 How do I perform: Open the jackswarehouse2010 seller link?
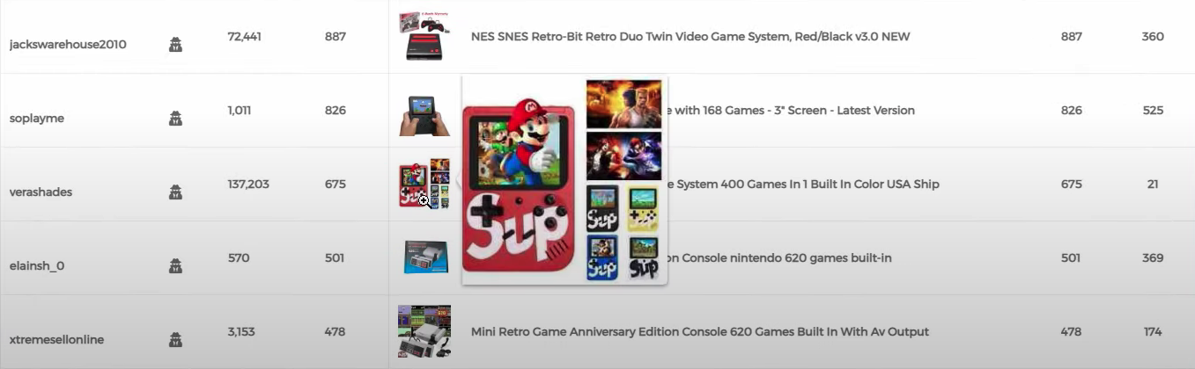pyautogui.click(x=67, y=44)
